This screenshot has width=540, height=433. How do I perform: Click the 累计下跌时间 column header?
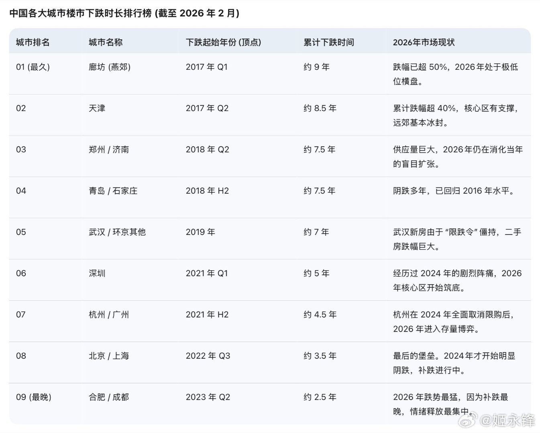tap(329, 42)
